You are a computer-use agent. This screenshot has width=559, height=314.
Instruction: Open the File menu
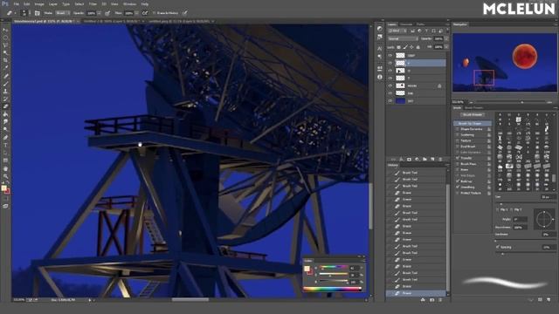17,3
